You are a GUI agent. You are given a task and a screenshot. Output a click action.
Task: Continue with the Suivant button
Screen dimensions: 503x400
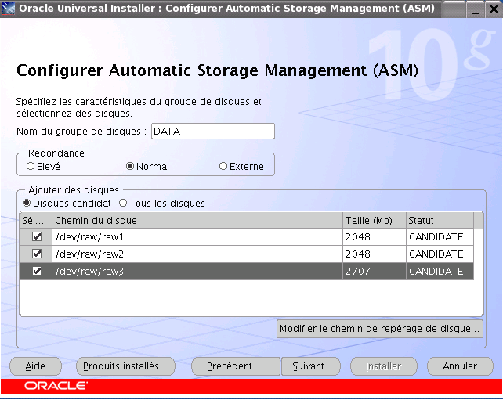pos(310,366)
